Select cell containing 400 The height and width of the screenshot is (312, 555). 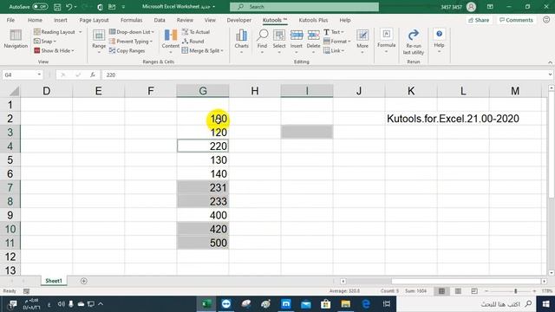tap(203, 215)
